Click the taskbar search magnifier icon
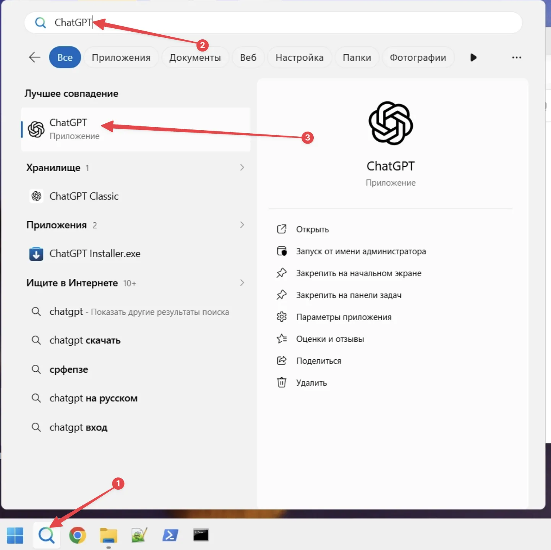This screenshot has height=550, width=551. [47, 535]
